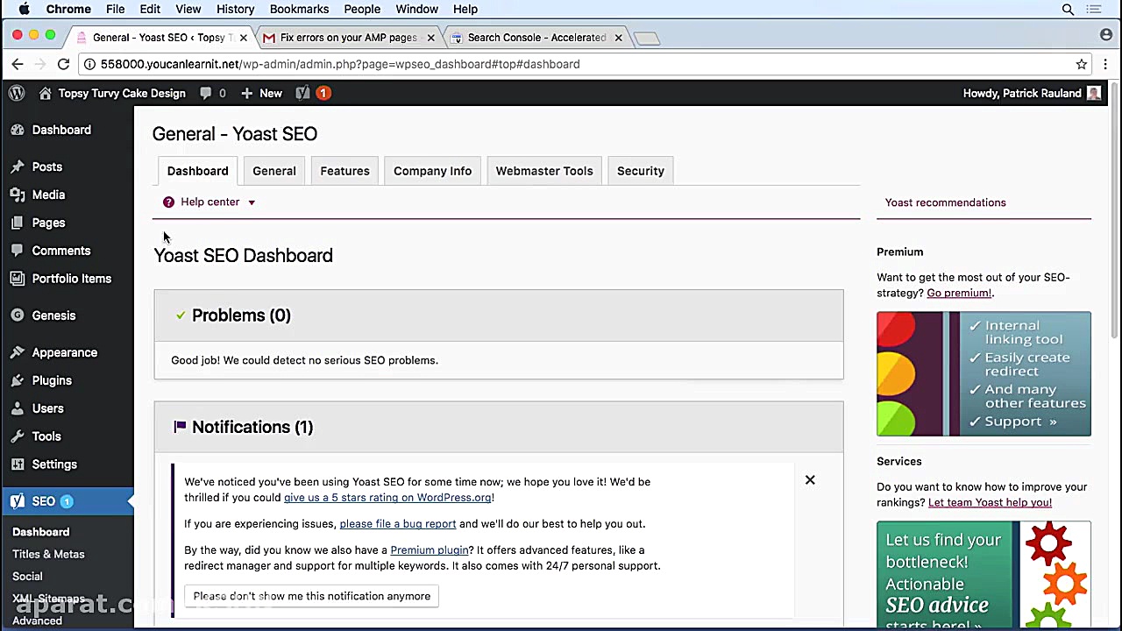Open the New content menu in admin bar
1122x631 pixels.
(x=262, y=93)
